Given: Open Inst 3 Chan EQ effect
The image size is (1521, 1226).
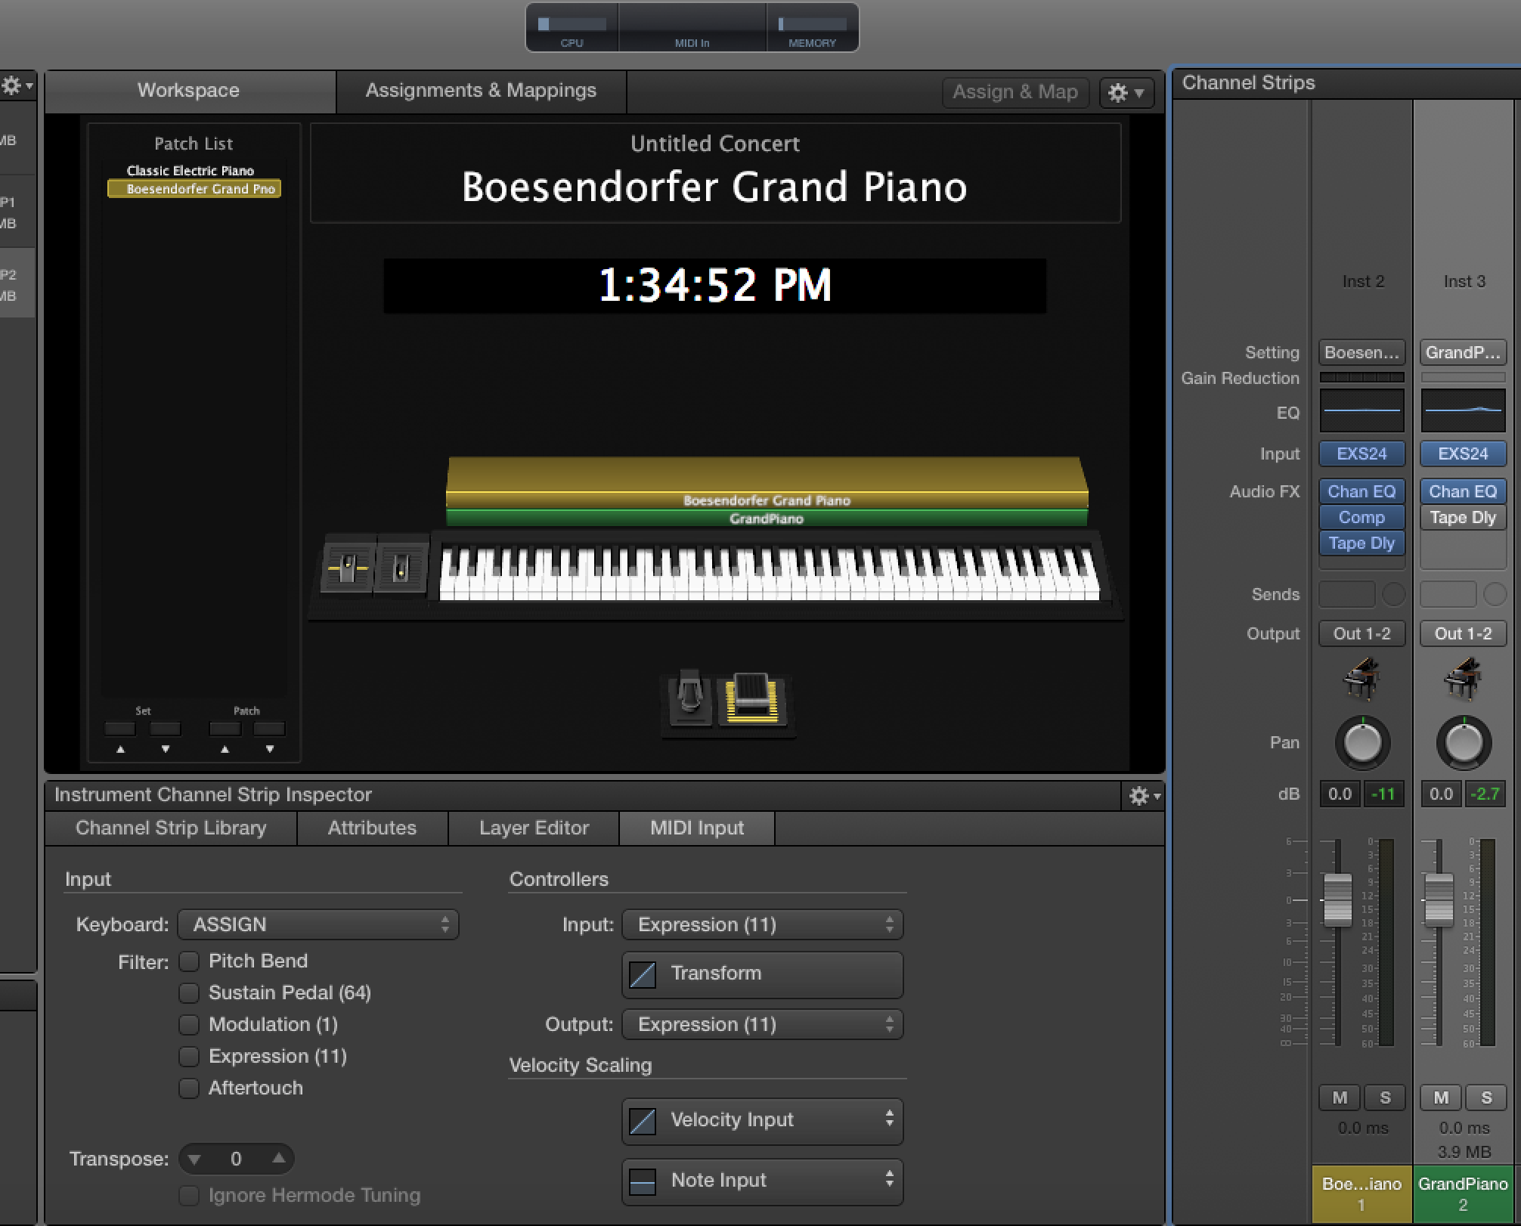Looking at the screenshot, I should coord(1463,491).
